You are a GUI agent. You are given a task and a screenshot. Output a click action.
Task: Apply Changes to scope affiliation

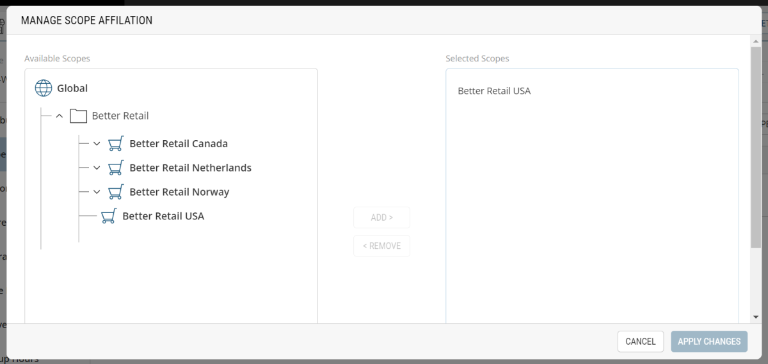[708, 342]
